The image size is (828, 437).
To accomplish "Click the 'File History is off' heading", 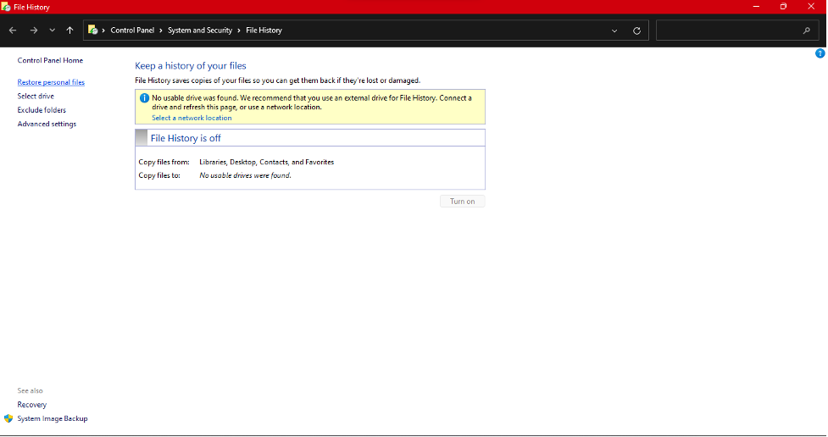I will (x=186, y=138).
